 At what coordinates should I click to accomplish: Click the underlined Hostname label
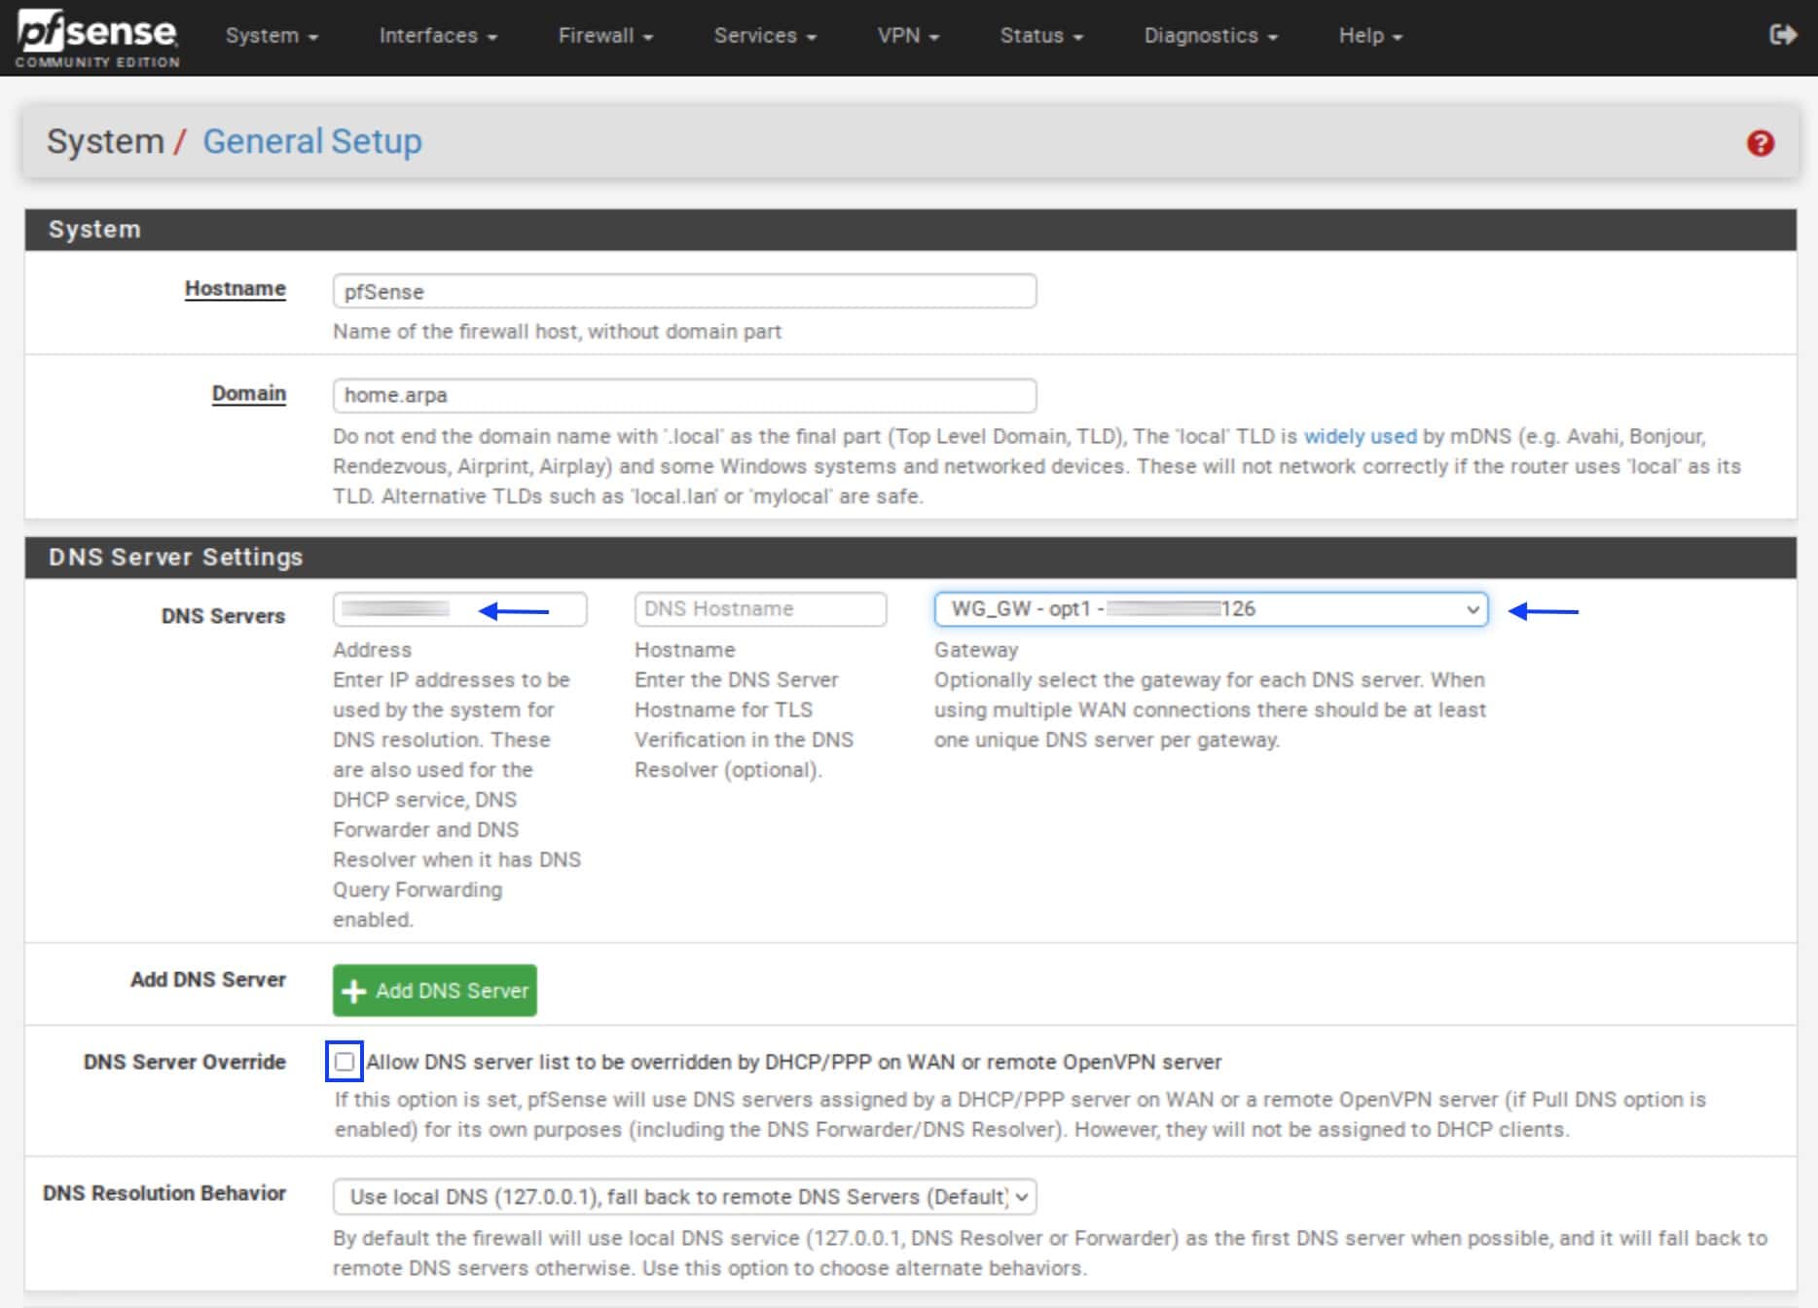pyautogui.click(x=236, y=289)
